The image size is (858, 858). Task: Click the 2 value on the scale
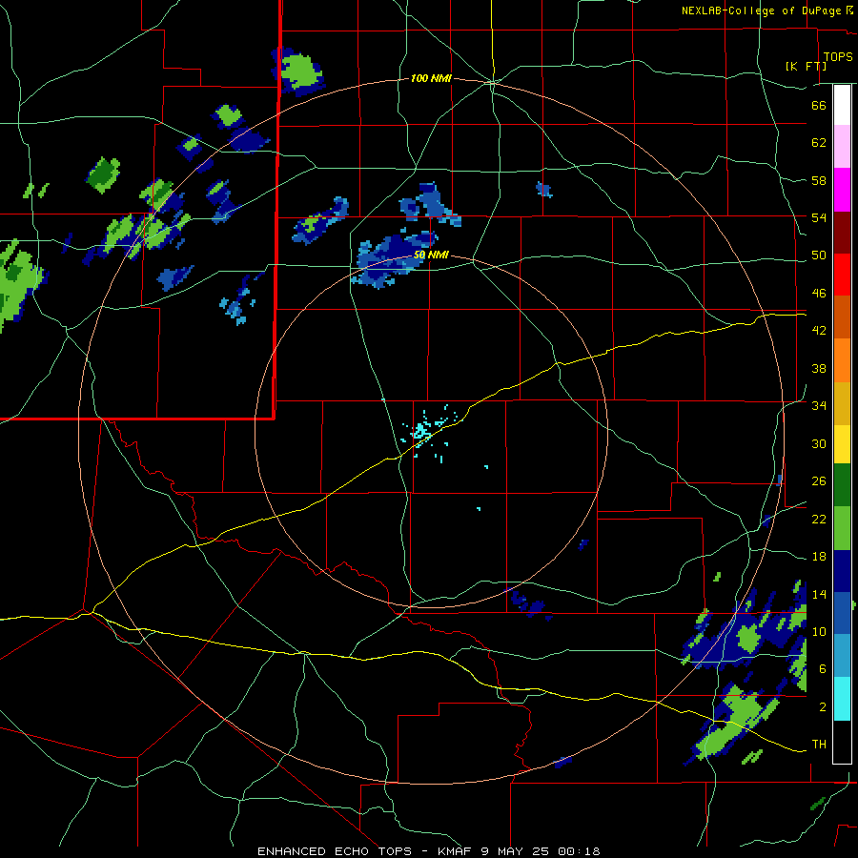pyautogui.click(x=823, y=707)
